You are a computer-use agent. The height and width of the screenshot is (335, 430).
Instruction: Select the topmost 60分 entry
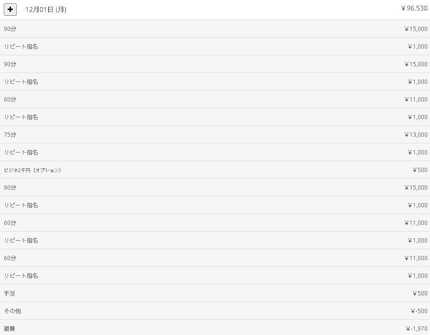10,100
